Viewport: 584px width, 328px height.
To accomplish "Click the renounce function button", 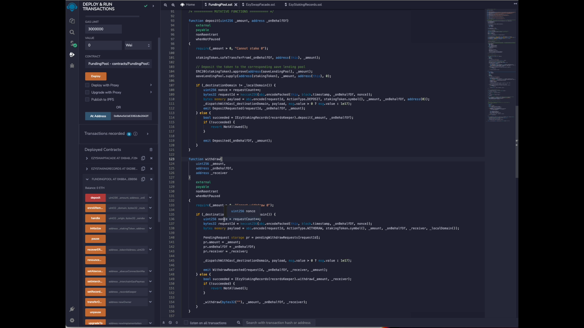I will 96,260.
